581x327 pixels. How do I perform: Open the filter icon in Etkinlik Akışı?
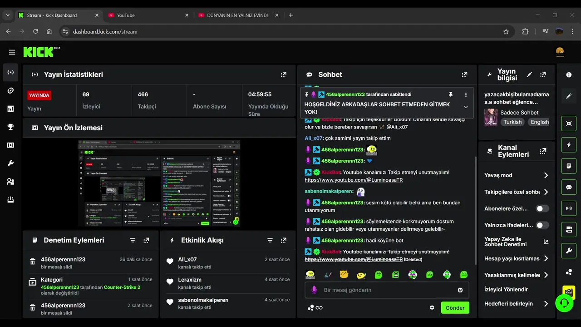coord(270,240)
